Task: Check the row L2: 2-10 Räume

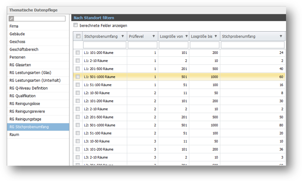Action: pyautogui.click(x=78, y=109)
